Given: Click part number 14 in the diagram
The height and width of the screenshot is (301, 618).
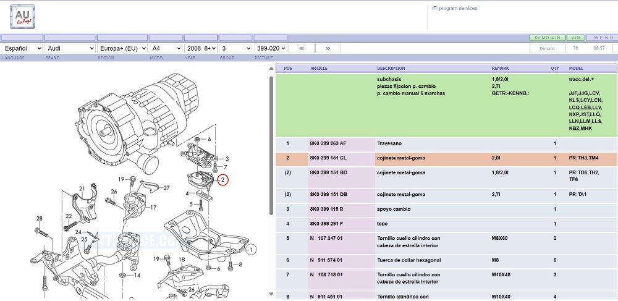Looking at the screenshot, I should pyautogui.click(x=137, y=275).
